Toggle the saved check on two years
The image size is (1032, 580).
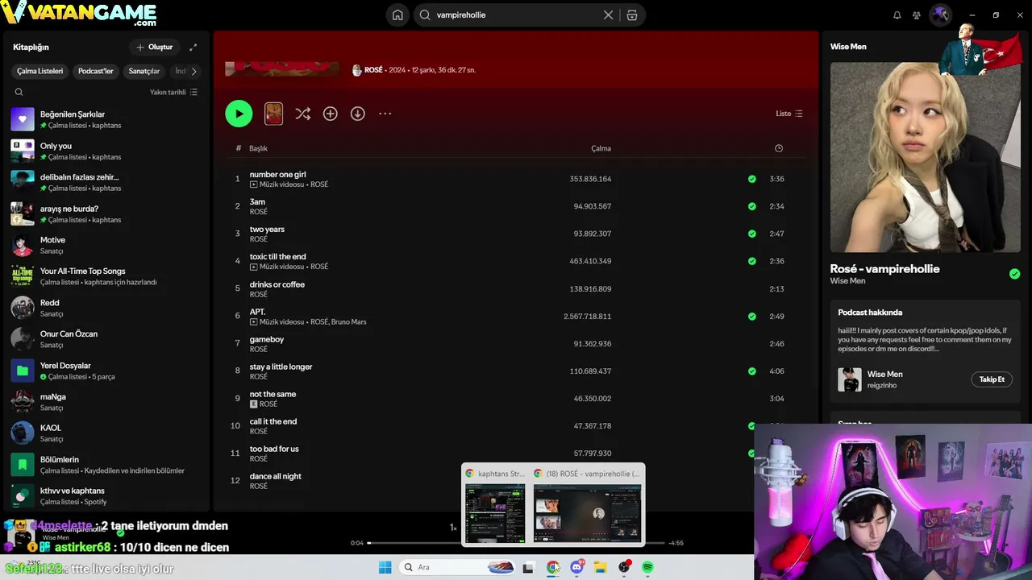pos(752,234)
